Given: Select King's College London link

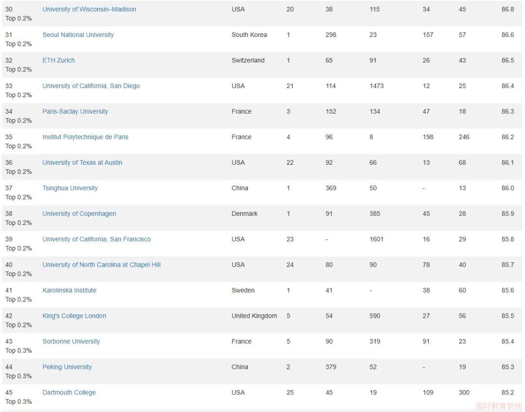Looking at the screenshot, I should [x=74, y=316].
